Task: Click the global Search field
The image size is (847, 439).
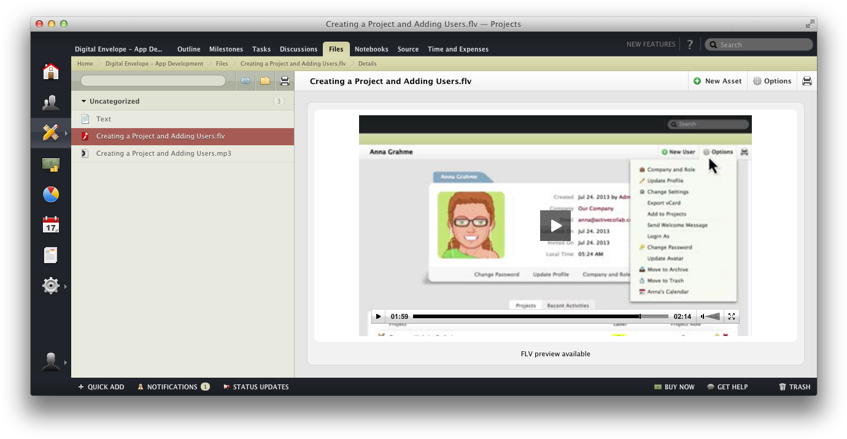Action: 759,45
